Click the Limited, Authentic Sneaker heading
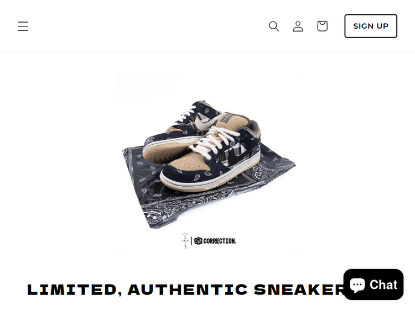This screenshot has width=415, height=311. [x=186, y=289]
